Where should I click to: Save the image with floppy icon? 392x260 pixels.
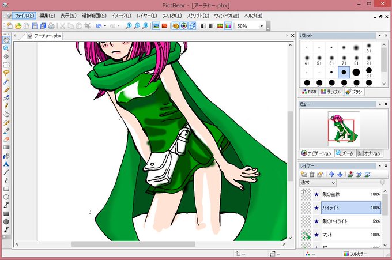[35, 26]
